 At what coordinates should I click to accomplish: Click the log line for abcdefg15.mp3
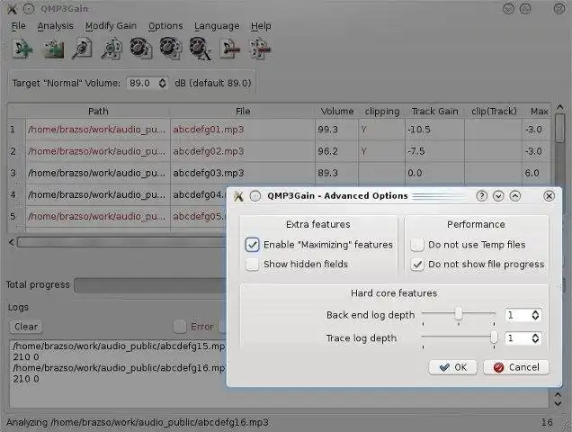[119, 346]
